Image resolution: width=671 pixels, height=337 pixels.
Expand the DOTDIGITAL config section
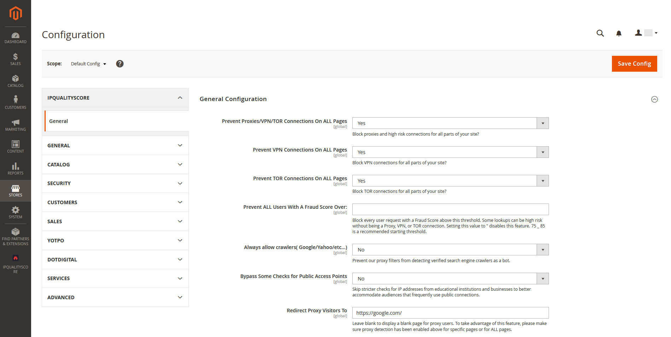[115, 260]
